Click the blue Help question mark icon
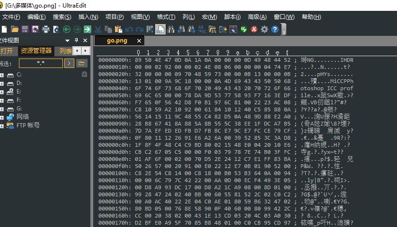This screenshot has width=397, height=227. tap(274, 29)
